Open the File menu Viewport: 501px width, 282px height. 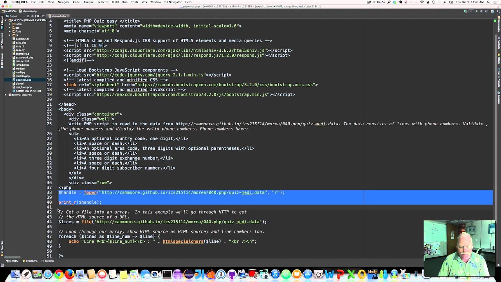point(34,2)
